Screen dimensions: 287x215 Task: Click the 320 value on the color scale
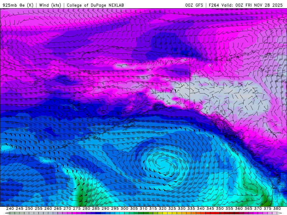[x=163, y=209]
